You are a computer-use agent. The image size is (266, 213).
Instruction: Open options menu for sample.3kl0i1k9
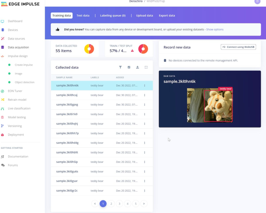point(144,114)
